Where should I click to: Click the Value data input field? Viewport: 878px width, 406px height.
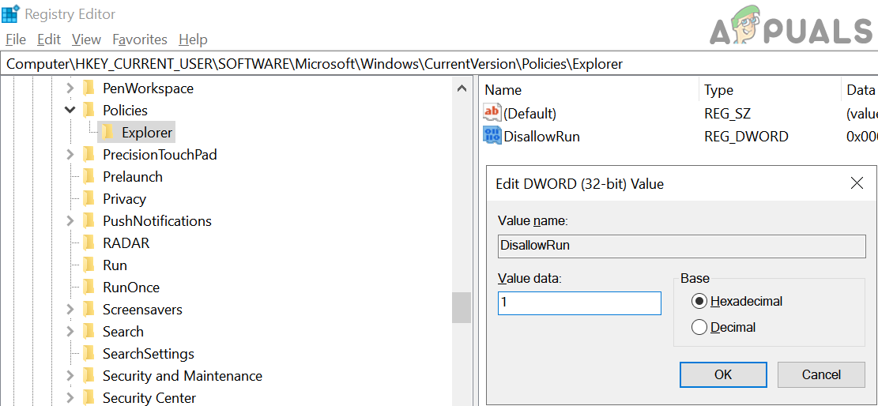[x=579, y=303]
